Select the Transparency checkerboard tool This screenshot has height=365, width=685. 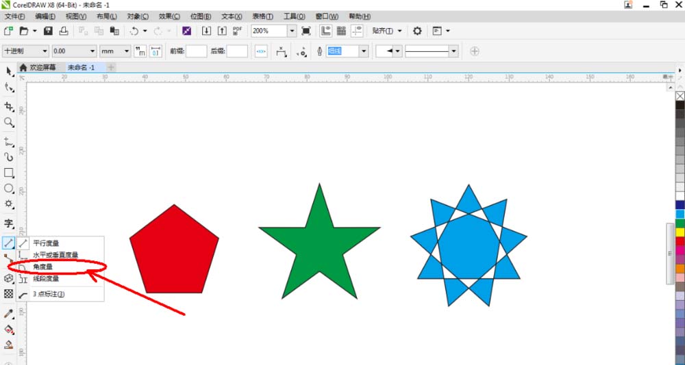pyautogui.click(x=9, y=293)
